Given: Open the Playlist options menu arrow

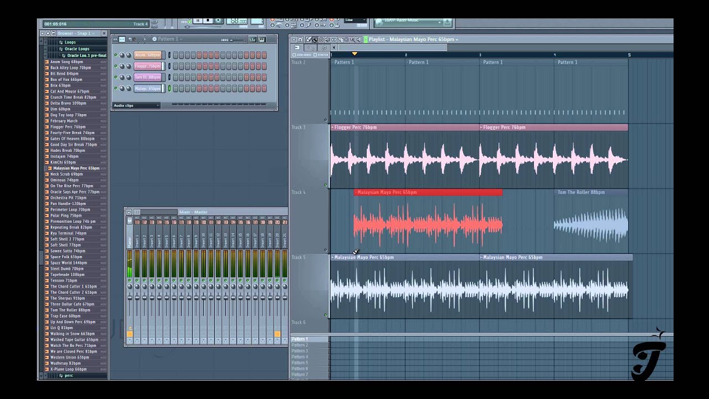Looking at the screenshot, I should [x=294, y=39].
